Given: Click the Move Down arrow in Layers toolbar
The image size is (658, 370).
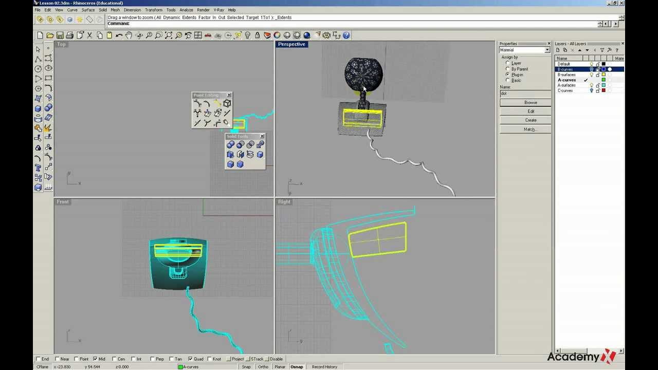Looking at the screenshot, I should coord(587,50).
